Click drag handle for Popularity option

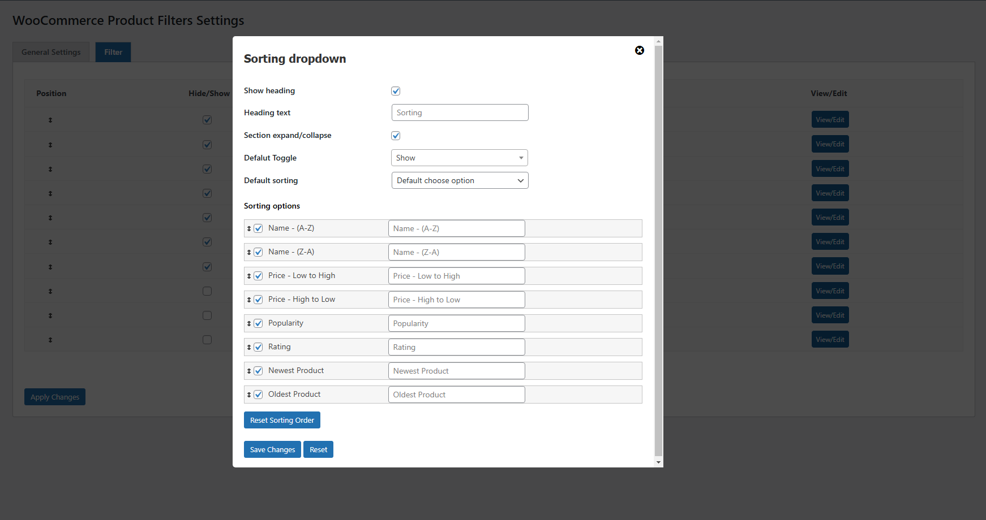pos(249,323)
